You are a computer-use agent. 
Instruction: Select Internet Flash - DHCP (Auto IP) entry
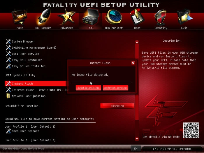[x=39, y=90]
